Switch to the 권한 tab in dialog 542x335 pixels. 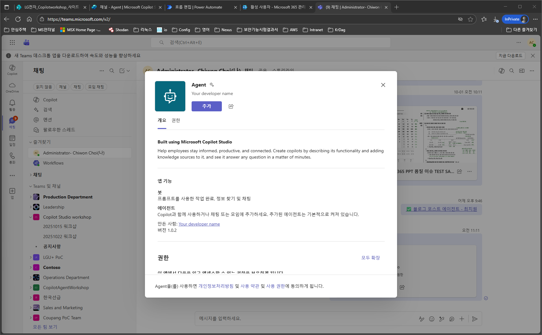pyautogui.click(x=176, y=120)
